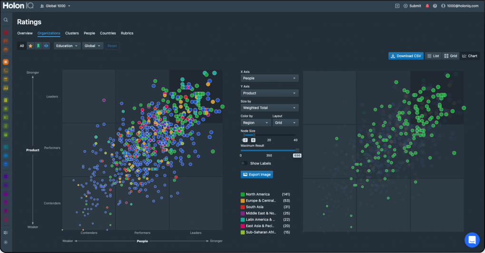Switch to Grid view
This screenshot has width=485, height=253.
pyautogui.click(x=450, y=56)
